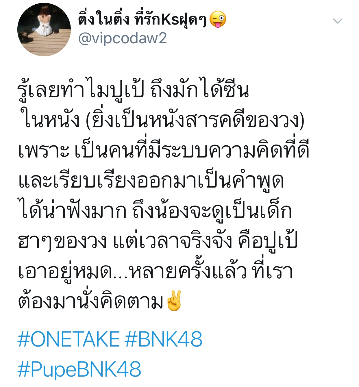The height and width of the screenshot is (387, 359).
Task: Tap tweet line beginning เพราะ เป็นคนที่มีระบบ
Action: pos(164,150)
